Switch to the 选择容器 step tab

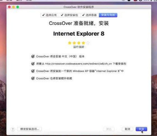click(89, 15)
